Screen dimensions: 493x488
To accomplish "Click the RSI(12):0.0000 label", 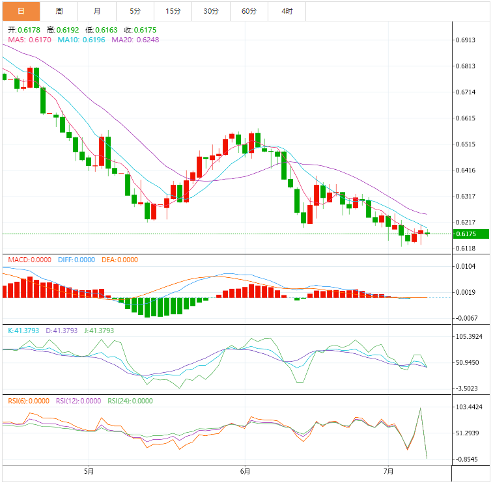I will pos(79,401).
